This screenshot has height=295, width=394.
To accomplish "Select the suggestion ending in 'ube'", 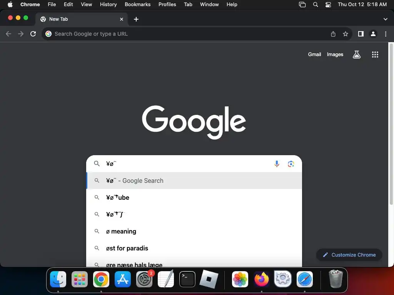I will point(194,197).
